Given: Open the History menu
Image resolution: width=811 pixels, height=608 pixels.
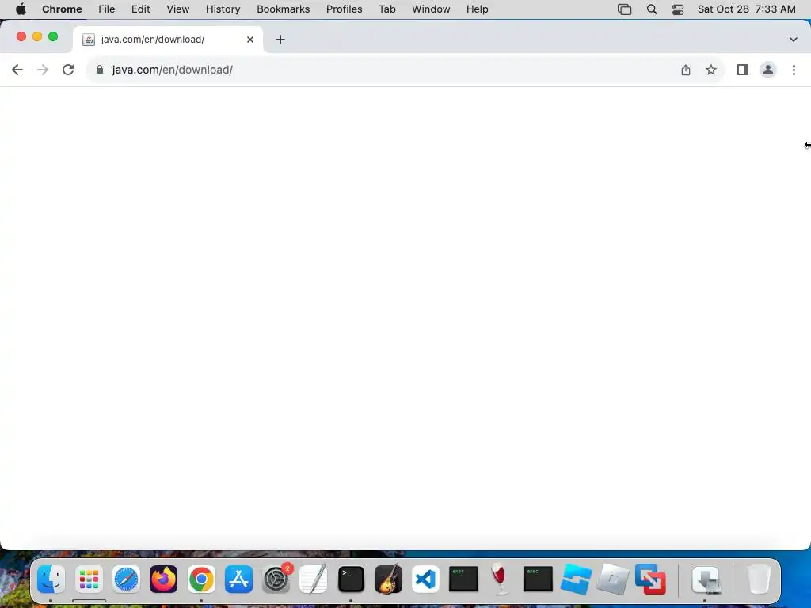Looking at the screenshot, I should (223, 9).
